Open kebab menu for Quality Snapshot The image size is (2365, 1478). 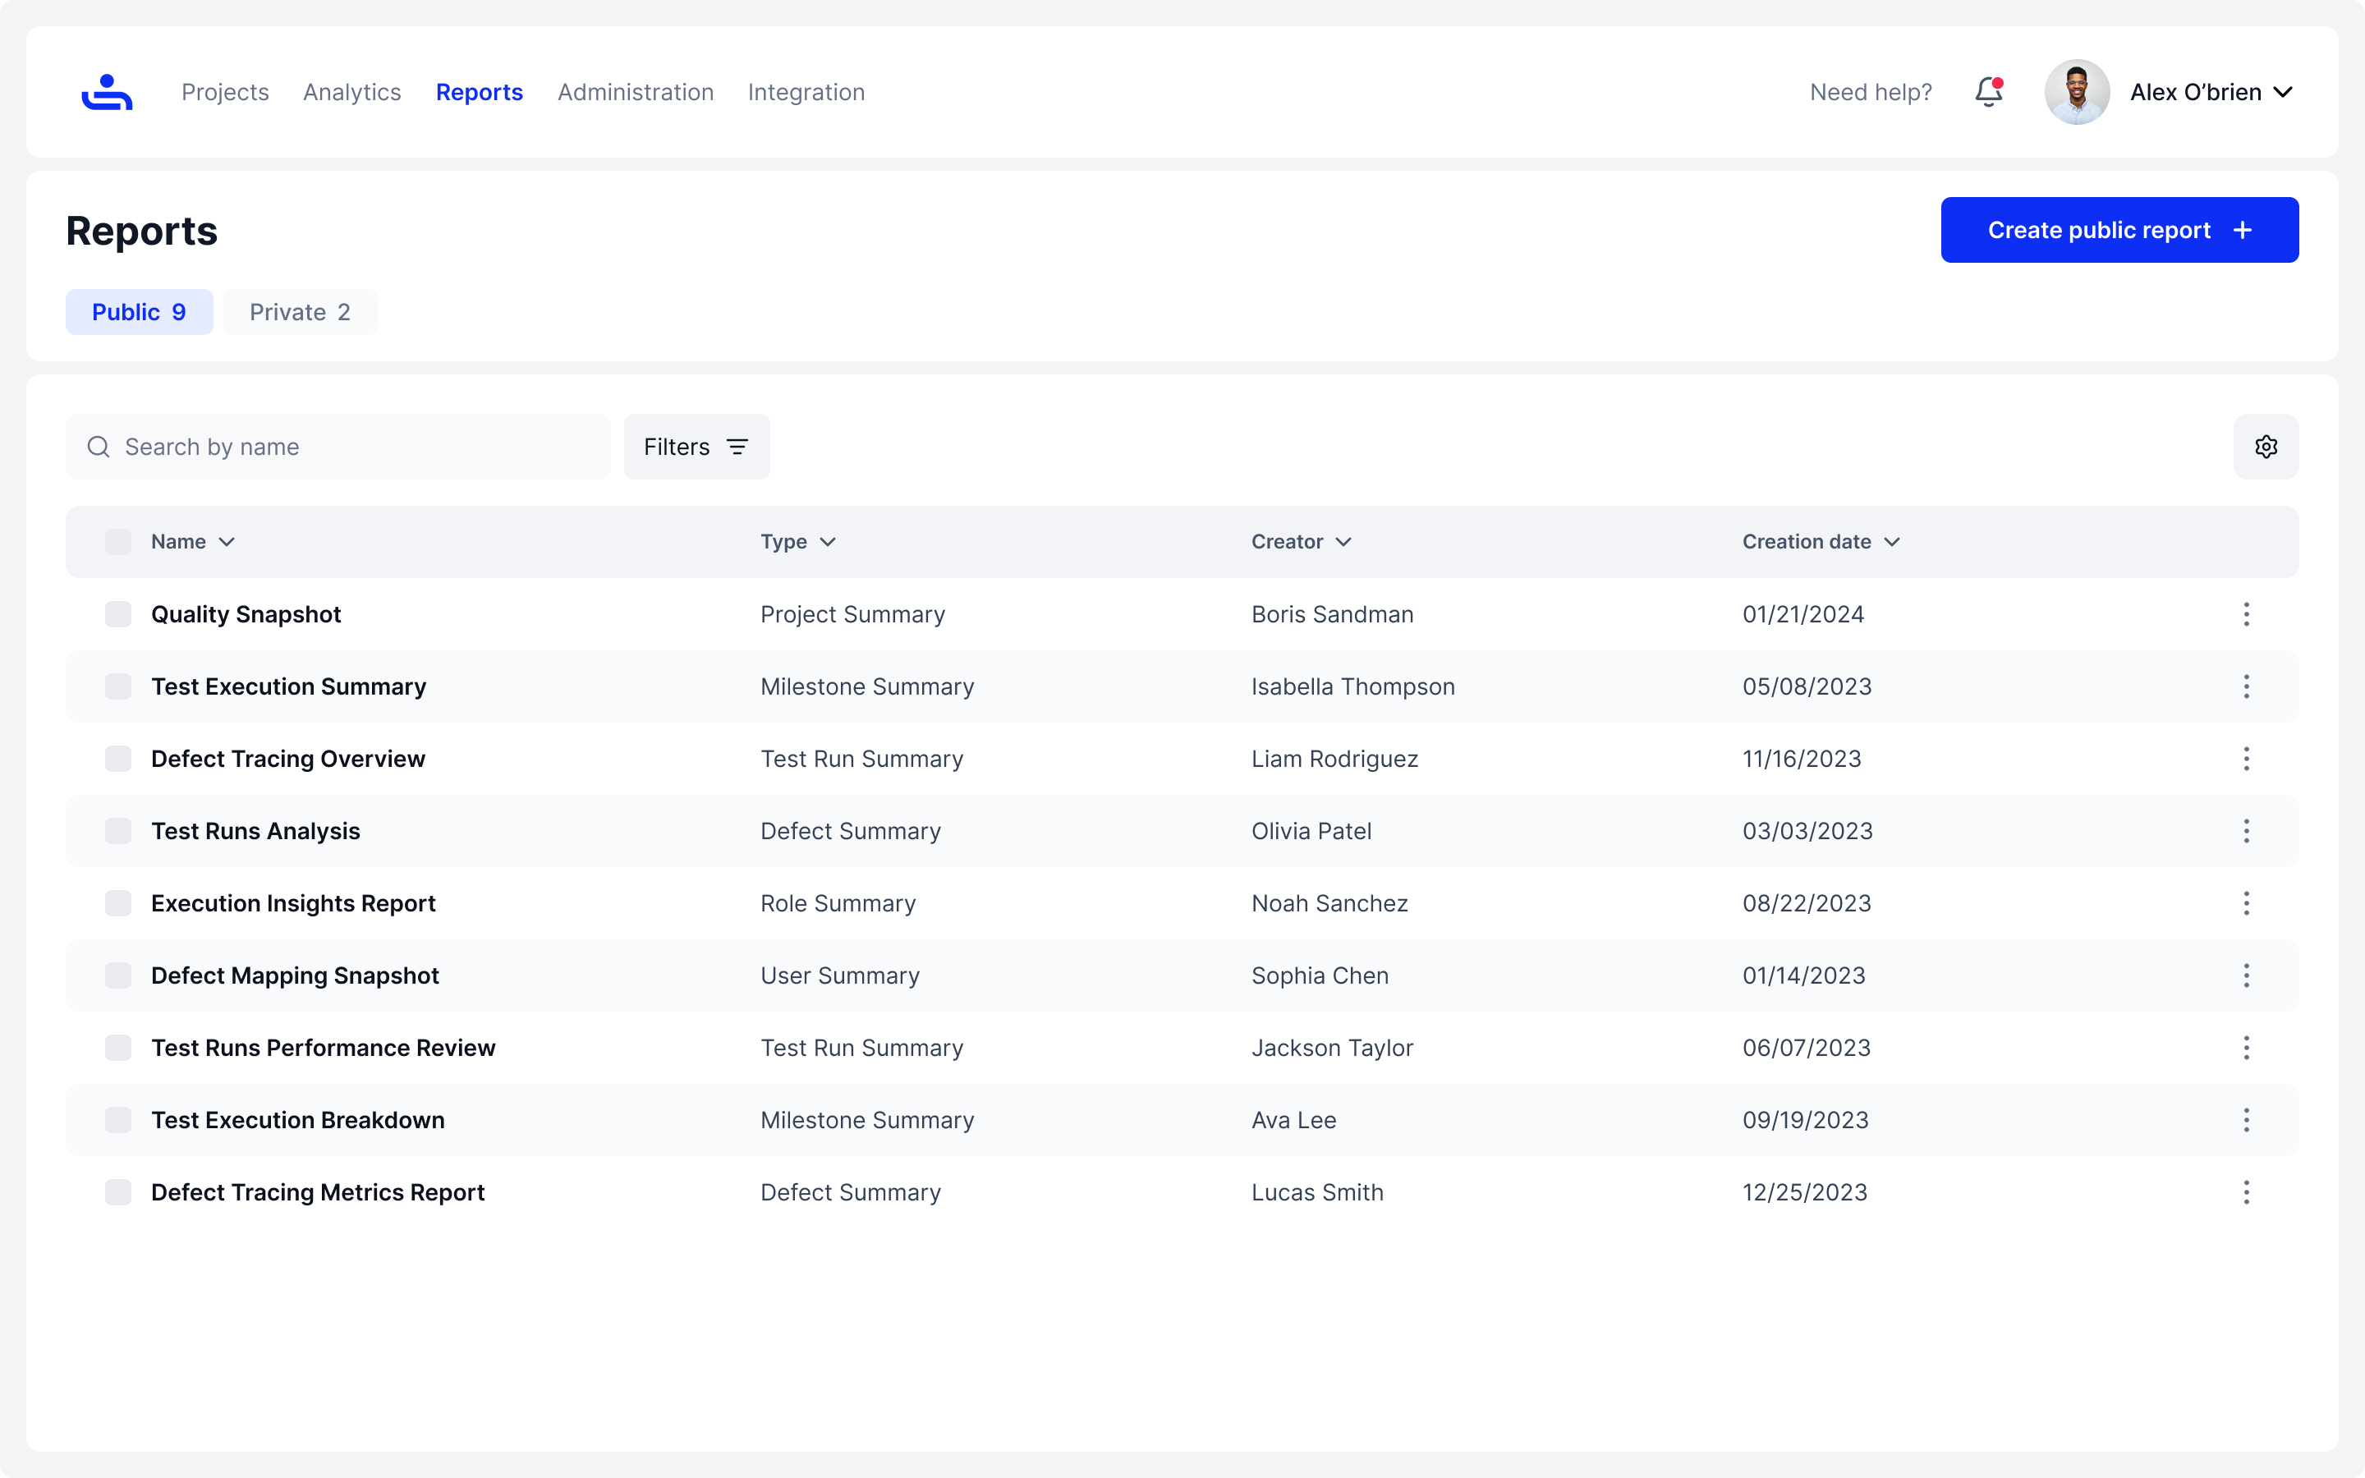[2246, 614]
